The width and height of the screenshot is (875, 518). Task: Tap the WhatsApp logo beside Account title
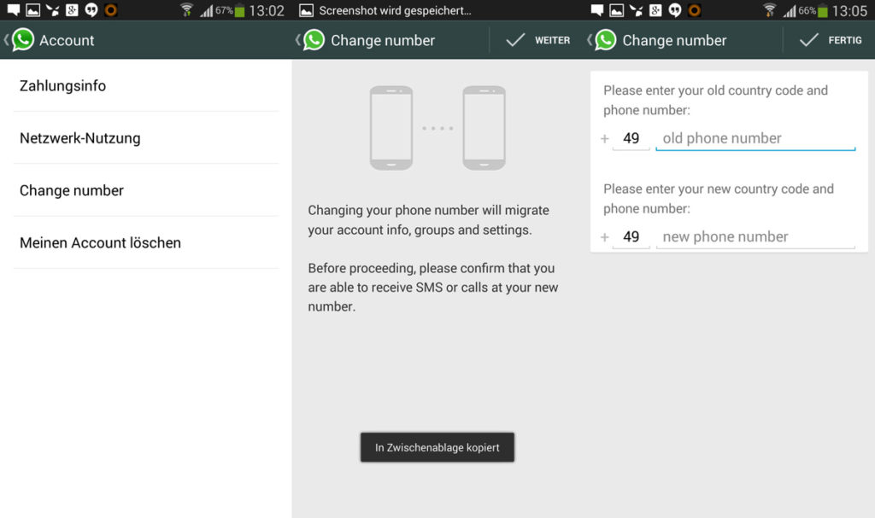23,40
